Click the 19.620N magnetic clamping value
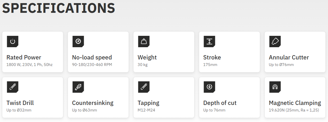328x122 pixels. [x=294, y=110]
